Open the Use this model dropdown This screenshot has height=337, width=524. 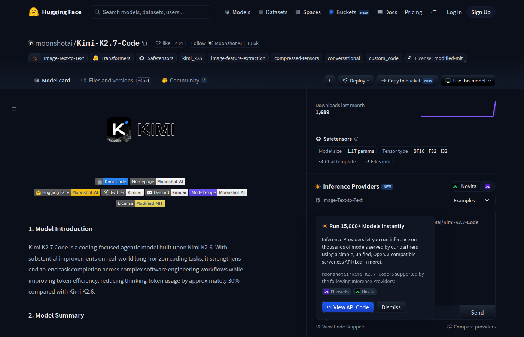(468, 81)
